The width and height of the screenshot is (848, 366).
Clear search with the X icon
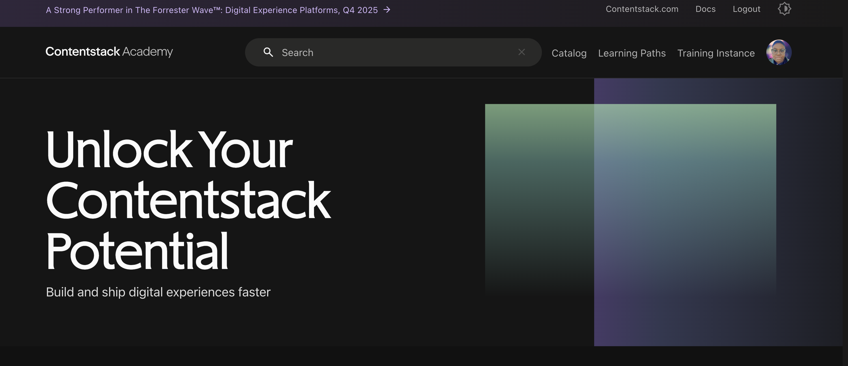tap(522, 52)
